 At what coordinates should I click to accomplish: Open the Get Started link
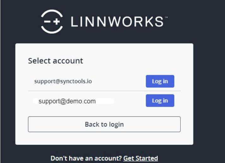140,158
